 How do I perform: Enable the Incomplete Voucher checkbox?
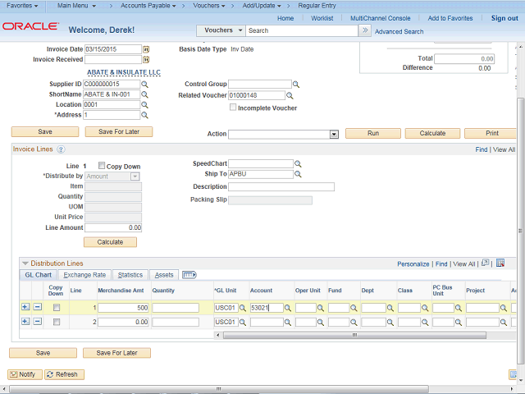point(234,108)
